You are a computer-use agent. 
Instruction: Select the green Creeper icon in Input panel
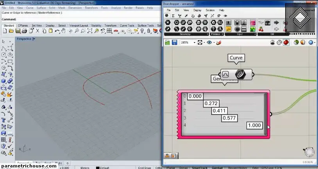point(252,29)
